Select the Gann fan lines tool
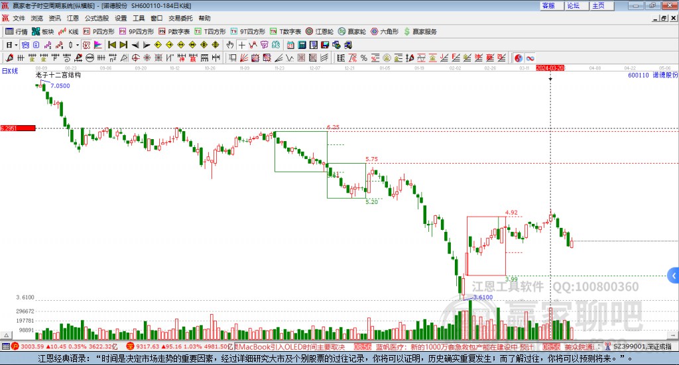Screen dimensions: 679x365 [244, 58]
